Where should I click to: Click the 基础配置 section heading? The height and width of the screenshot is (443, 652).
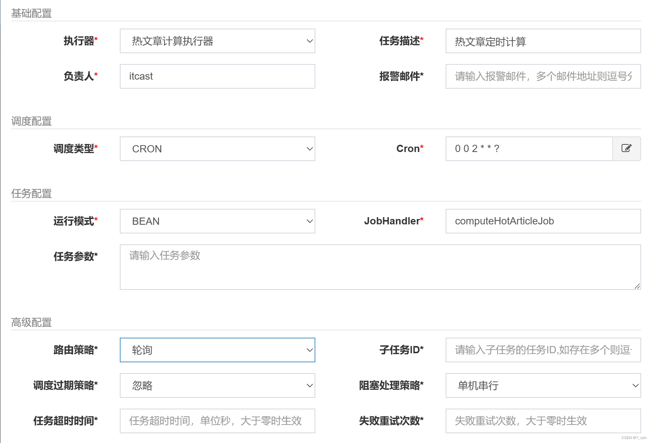coord(31,13)
